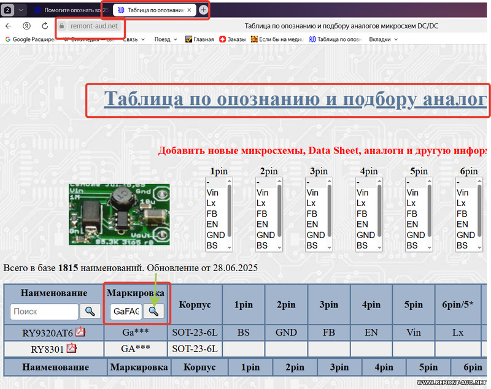Click 6pin/5* column header
This screenshot has width=491, height=389.
point(458,304)
